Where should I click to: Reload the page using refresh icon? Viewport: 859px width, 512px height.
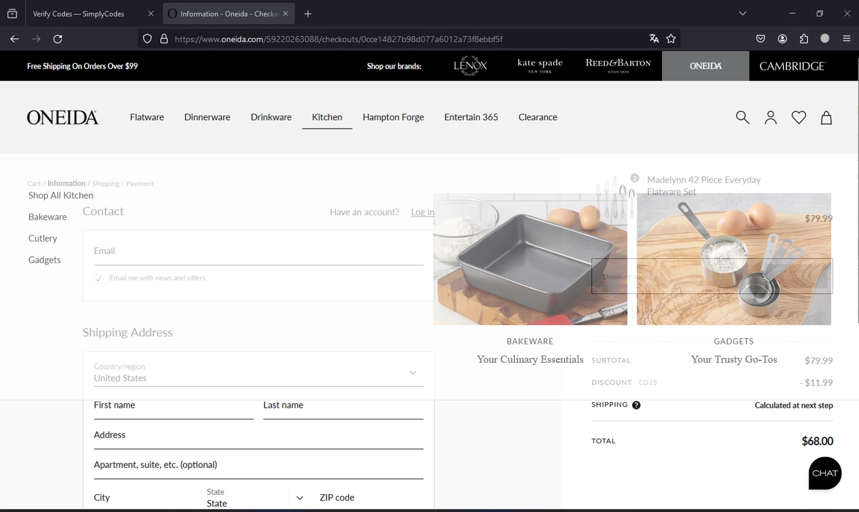58,39
